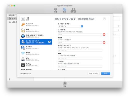
Task: Click the コンテンツフィルタ (監視対象のみ) heading
Action: point(74,19)
